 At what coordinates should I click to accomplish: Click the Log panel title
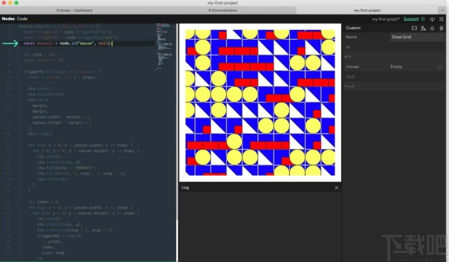185,188
